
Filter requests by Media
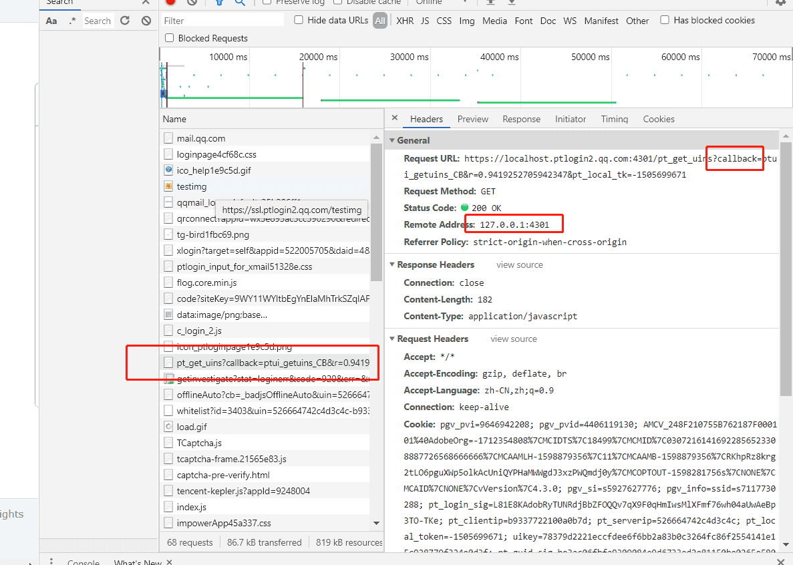pyautogui.click(x=494, y=21)
